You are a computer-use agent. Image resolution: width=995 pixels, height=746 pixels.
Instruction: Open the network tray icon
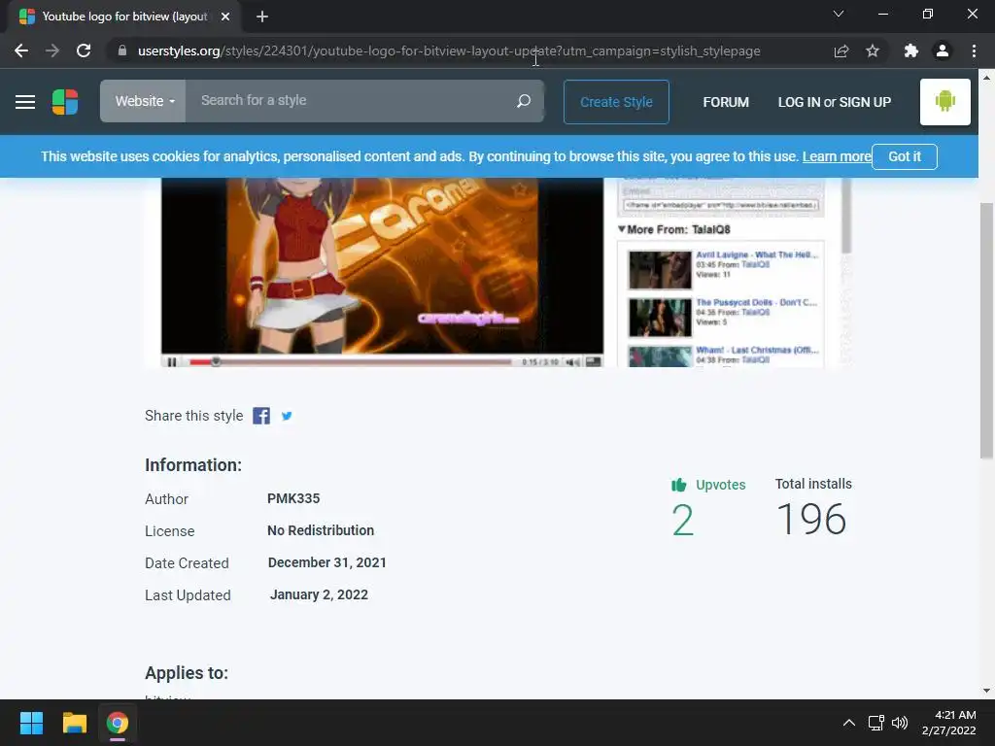pyautogui.click(x=876, y=723)
